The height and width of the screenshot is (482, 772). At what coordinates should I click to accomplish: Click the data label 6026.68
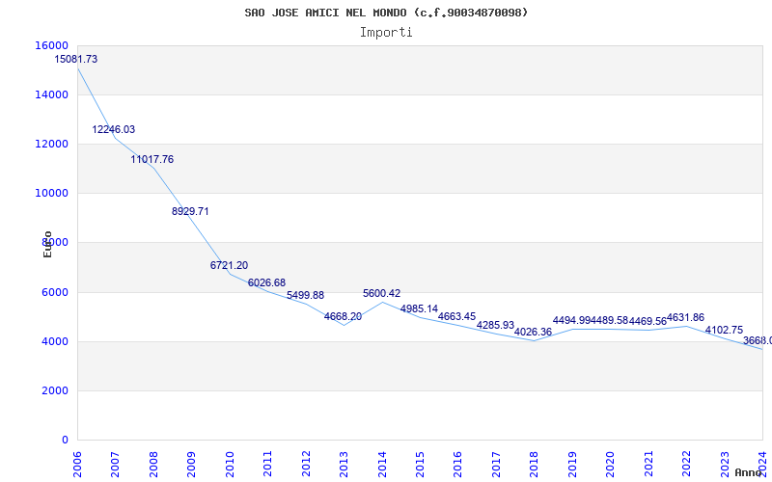pyautogui.click(x=266, y=282)
